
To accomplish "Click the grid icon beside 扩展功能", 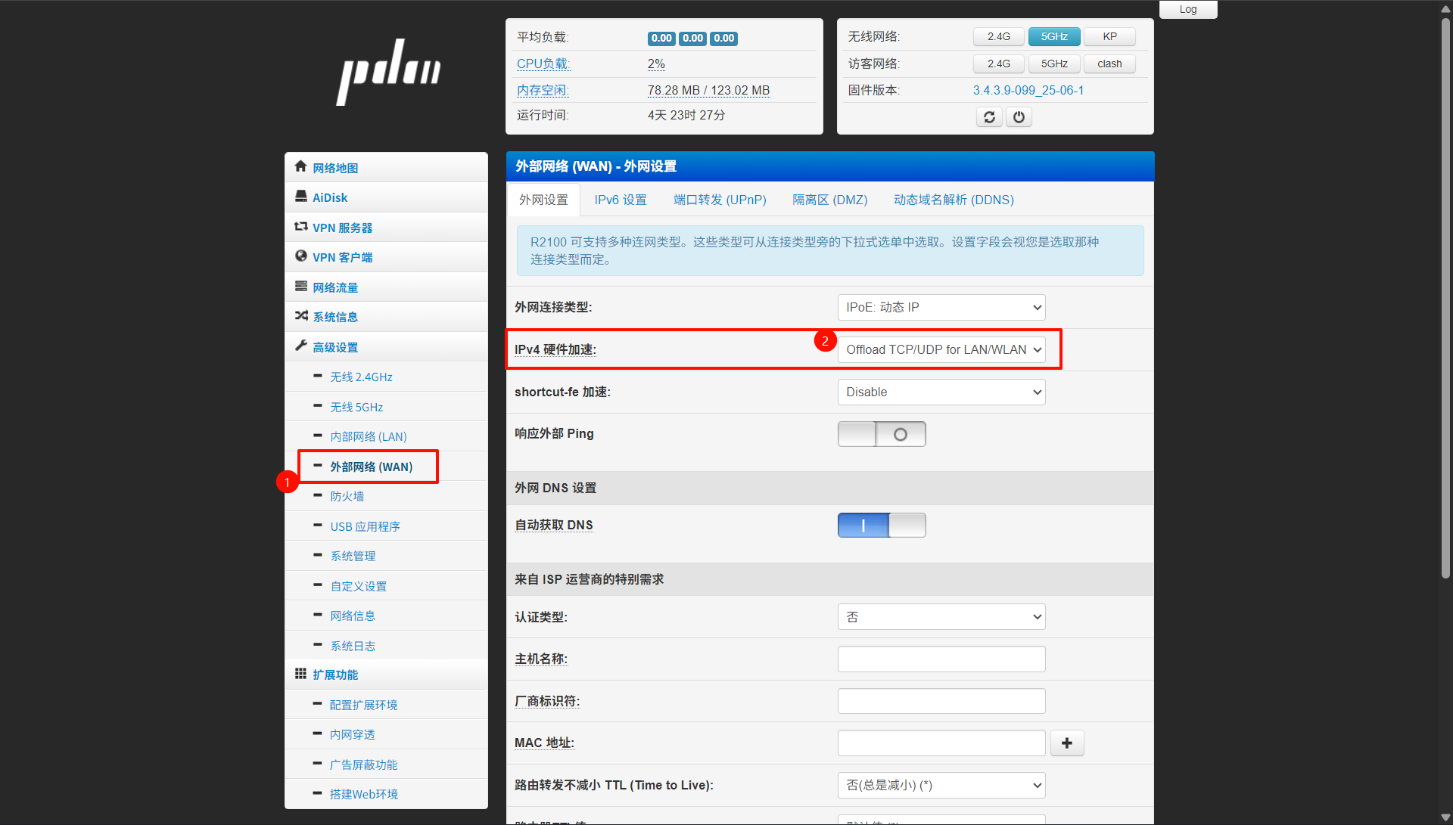I will [x=300, y=674].
